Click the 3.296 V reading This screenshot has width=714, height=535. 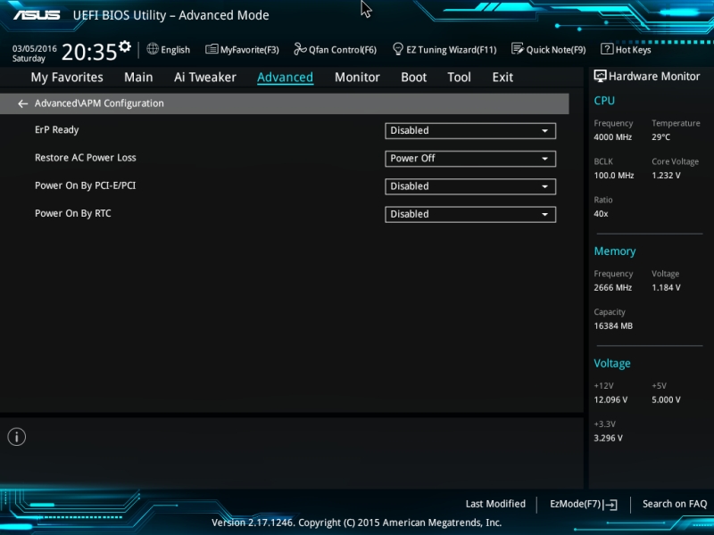(x=609, y=438)
